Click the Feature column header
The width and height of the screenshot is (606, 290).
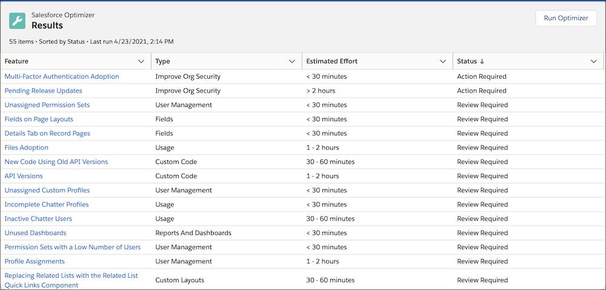click(x=16, y=61)
